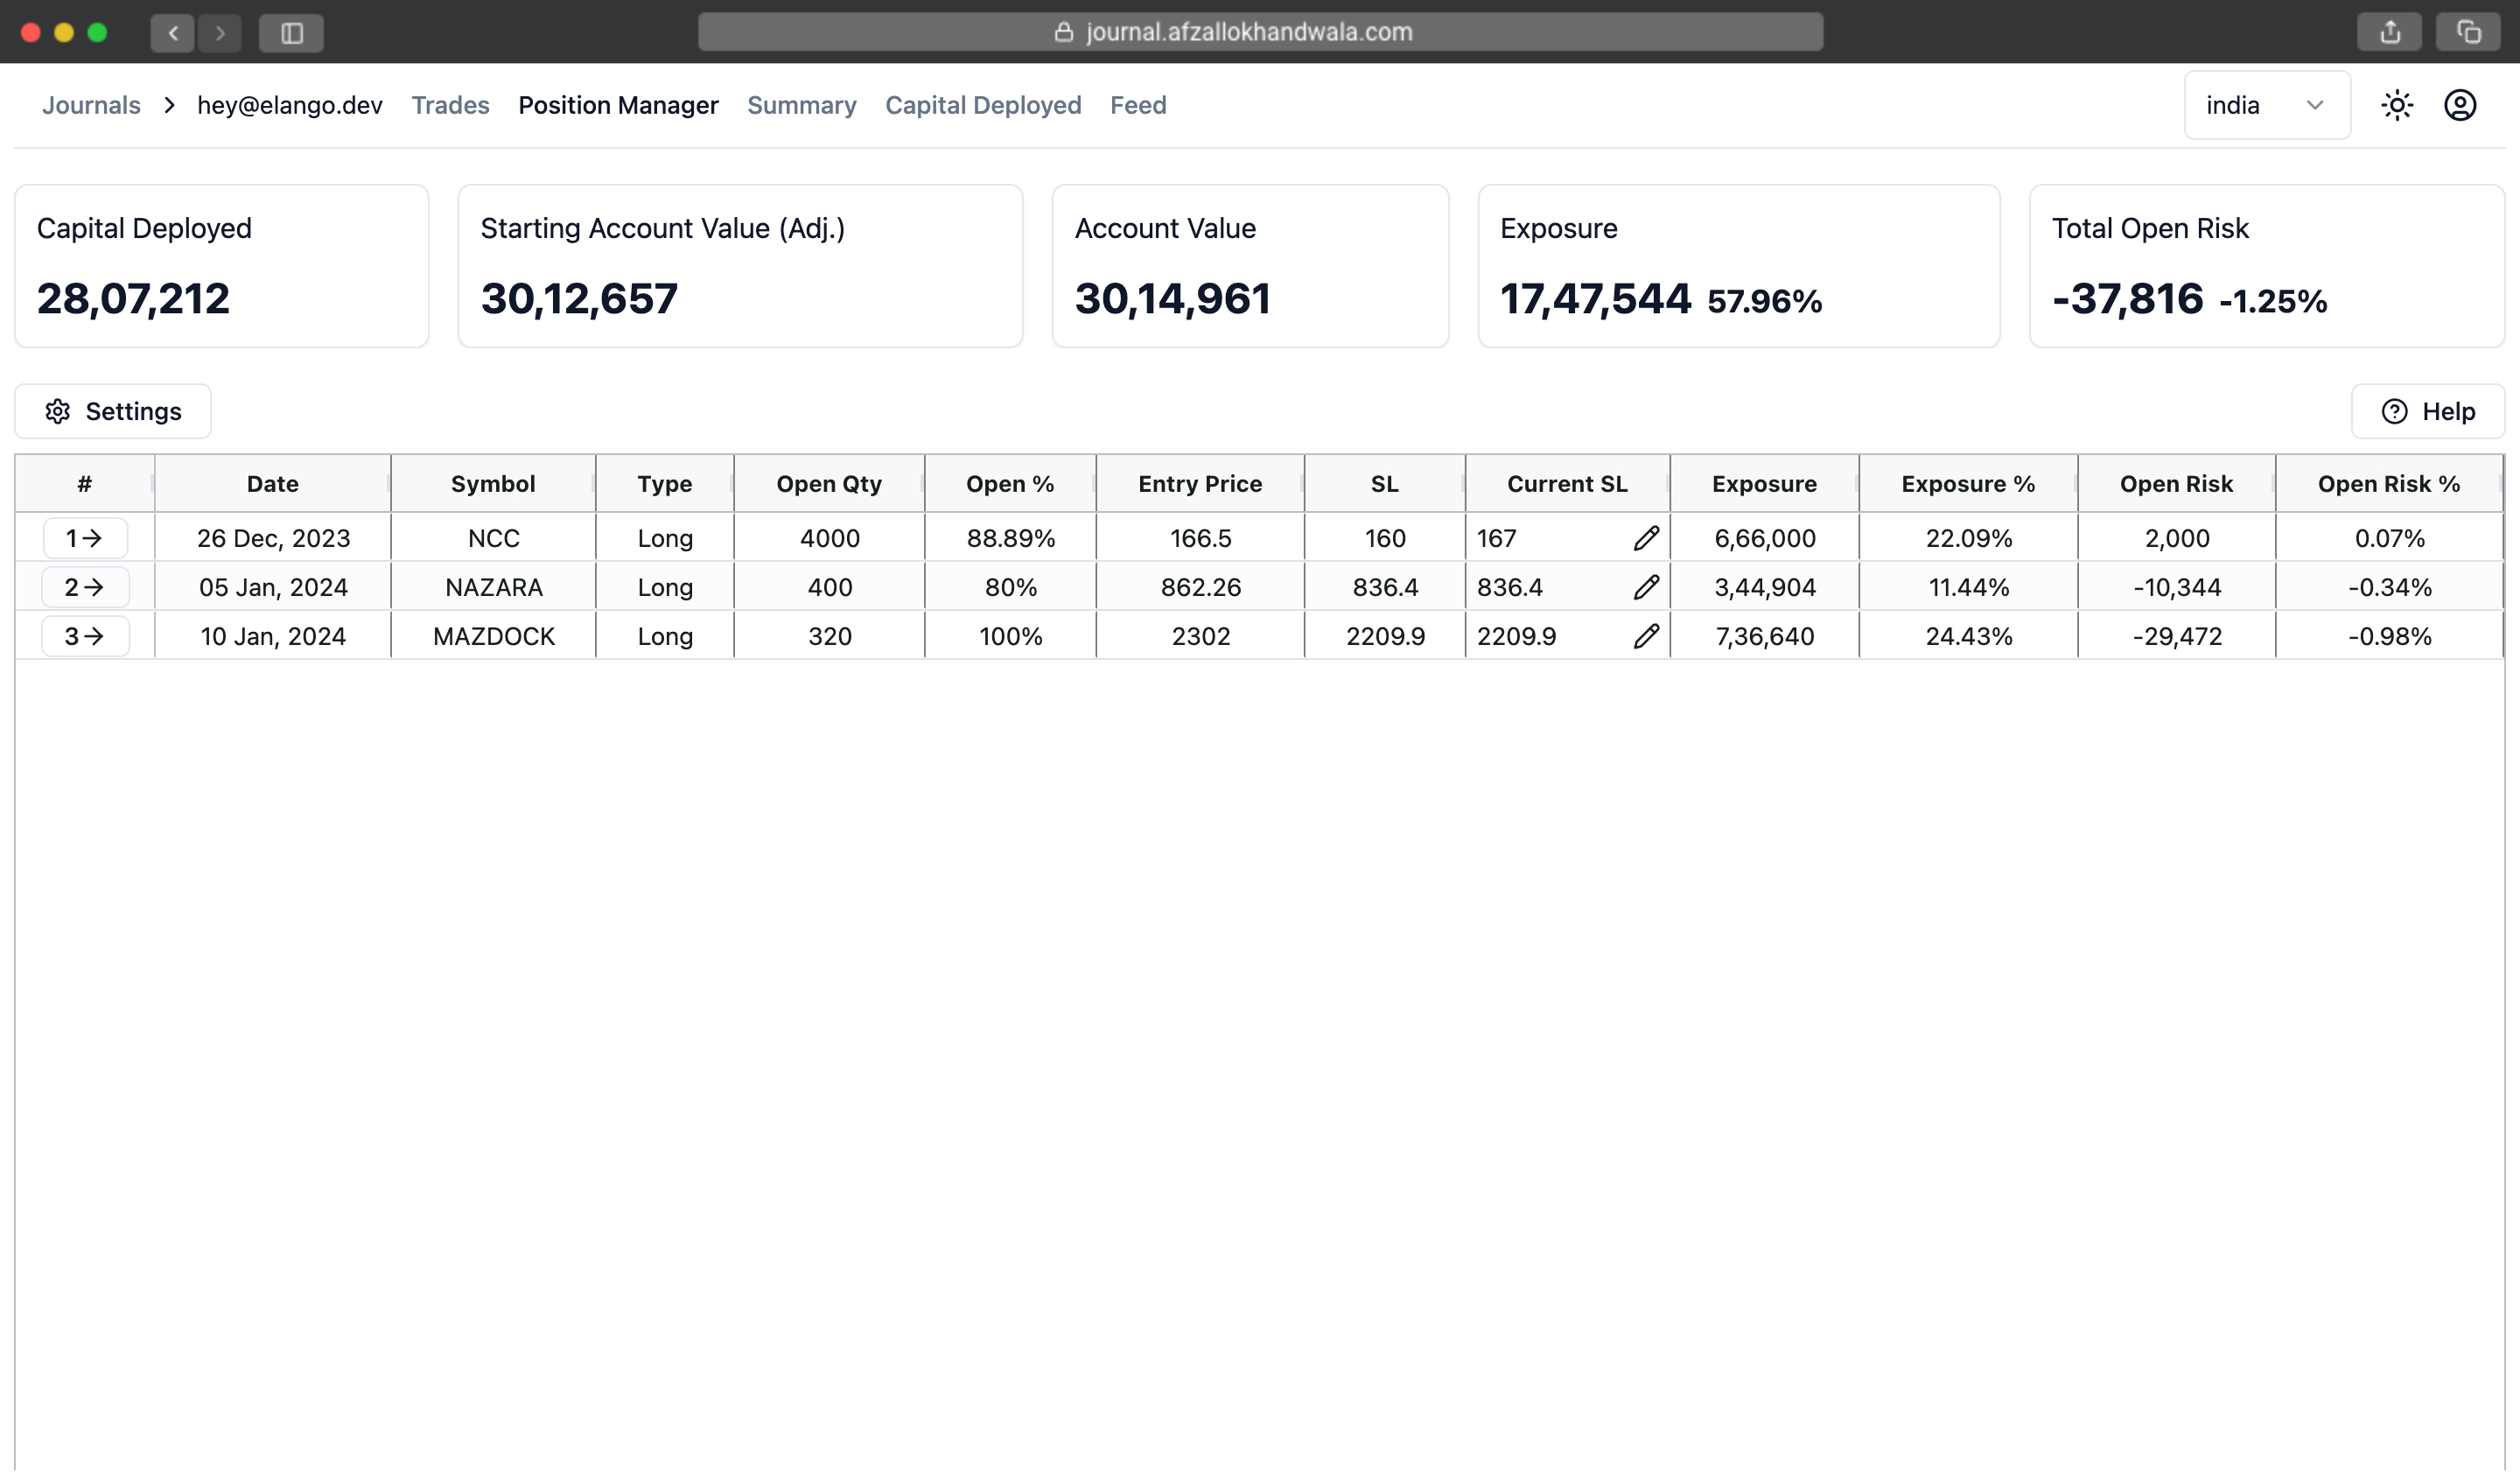Open trade 1 arrow button for NCC

pos(85,538)
